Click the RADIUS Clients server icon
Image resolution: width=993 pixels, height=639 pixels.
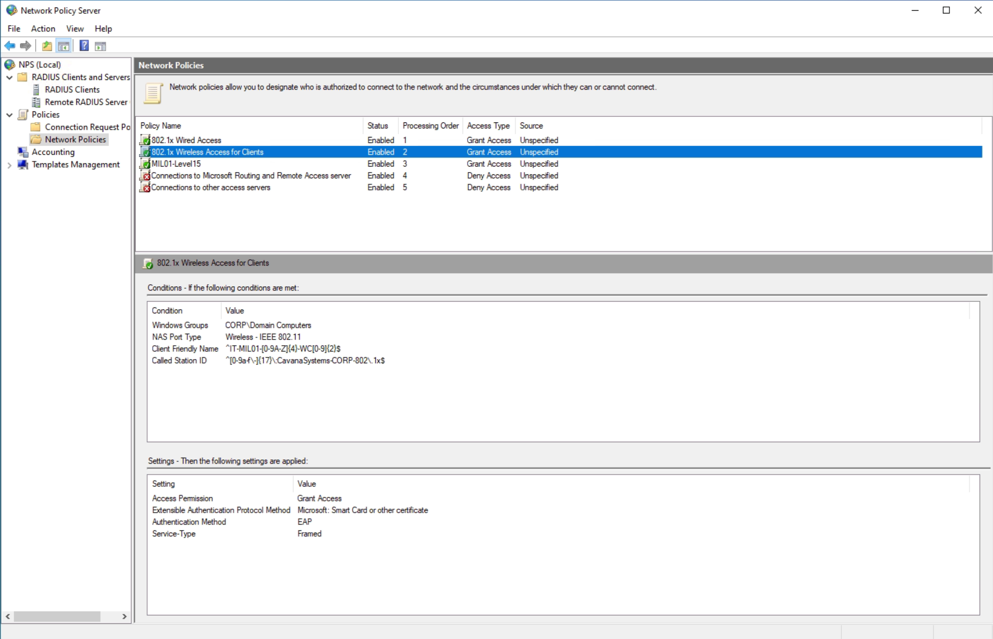pos(36,90)
